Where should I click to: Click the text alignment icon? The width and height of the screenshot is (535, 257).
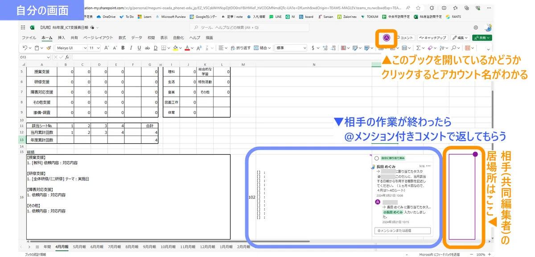[x=221, y=48]
